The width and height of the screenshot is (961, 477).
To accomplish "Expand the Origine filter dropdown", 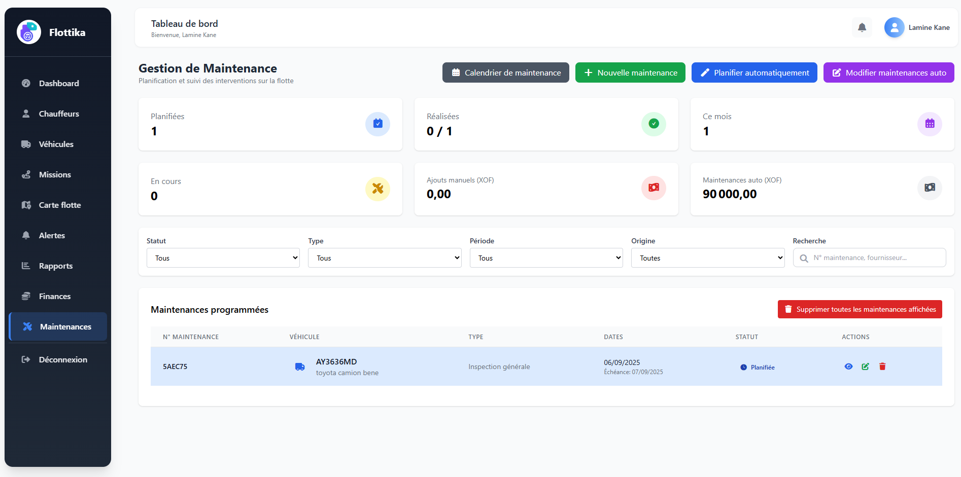I will tap(707, 258).
